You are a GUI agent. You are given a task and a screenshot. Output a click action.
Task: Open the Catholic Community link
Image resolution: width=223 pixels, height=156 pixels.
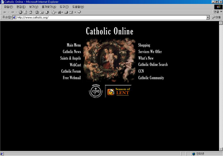point(151,78)
